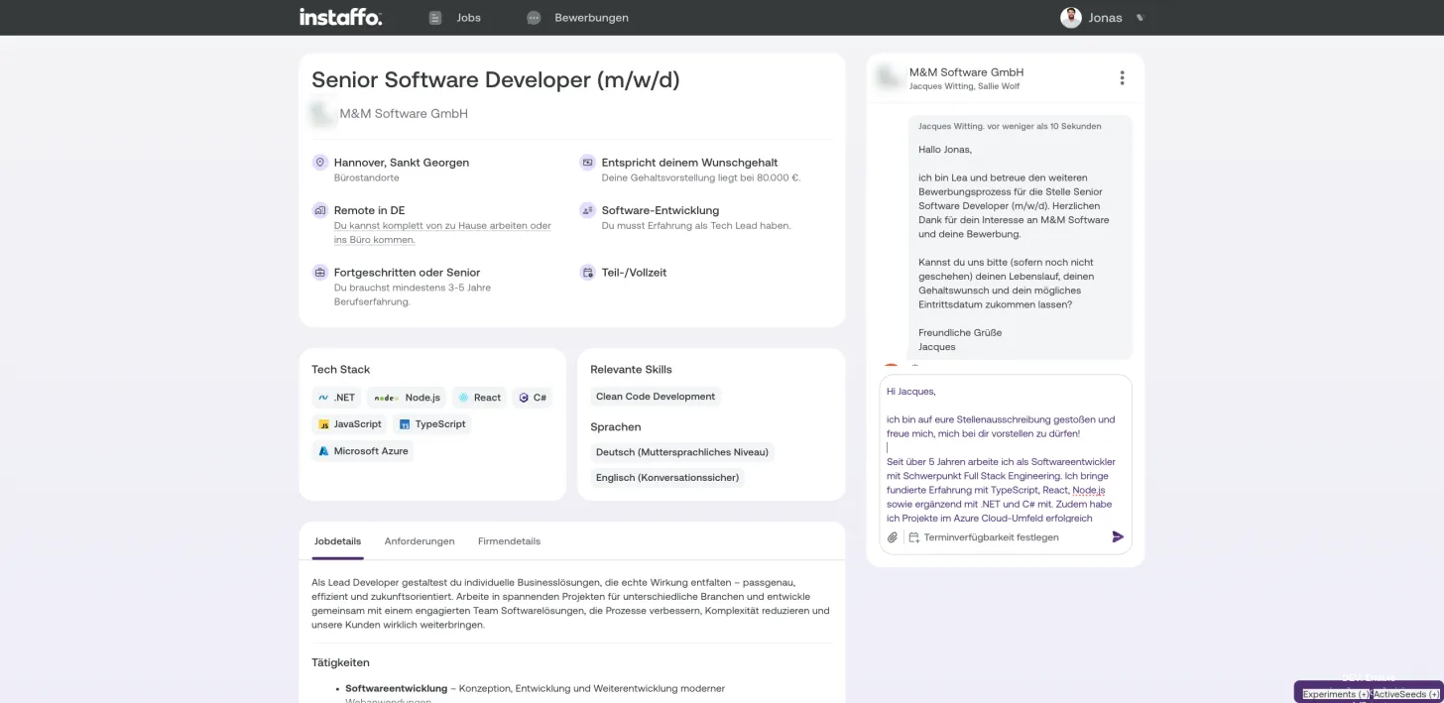
Task: Open the Jobs navigation item
Action: pyautogui.click(x=455, y=18)
